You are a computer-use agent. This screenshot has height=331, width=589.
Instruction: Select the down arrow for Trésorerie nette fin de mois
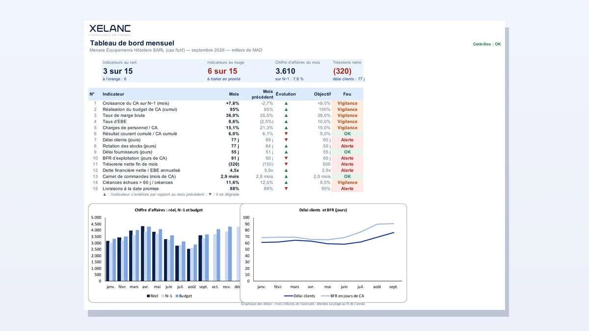(x=286, y=164)
